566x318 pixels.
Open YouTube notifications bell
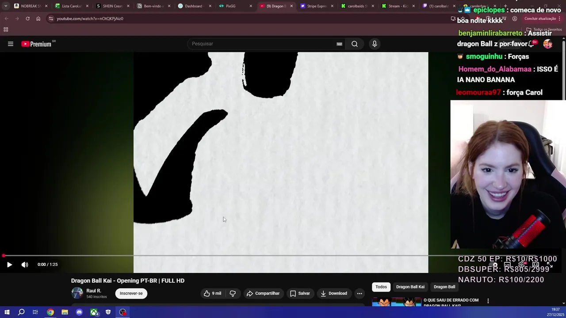[x=532, y=44]
